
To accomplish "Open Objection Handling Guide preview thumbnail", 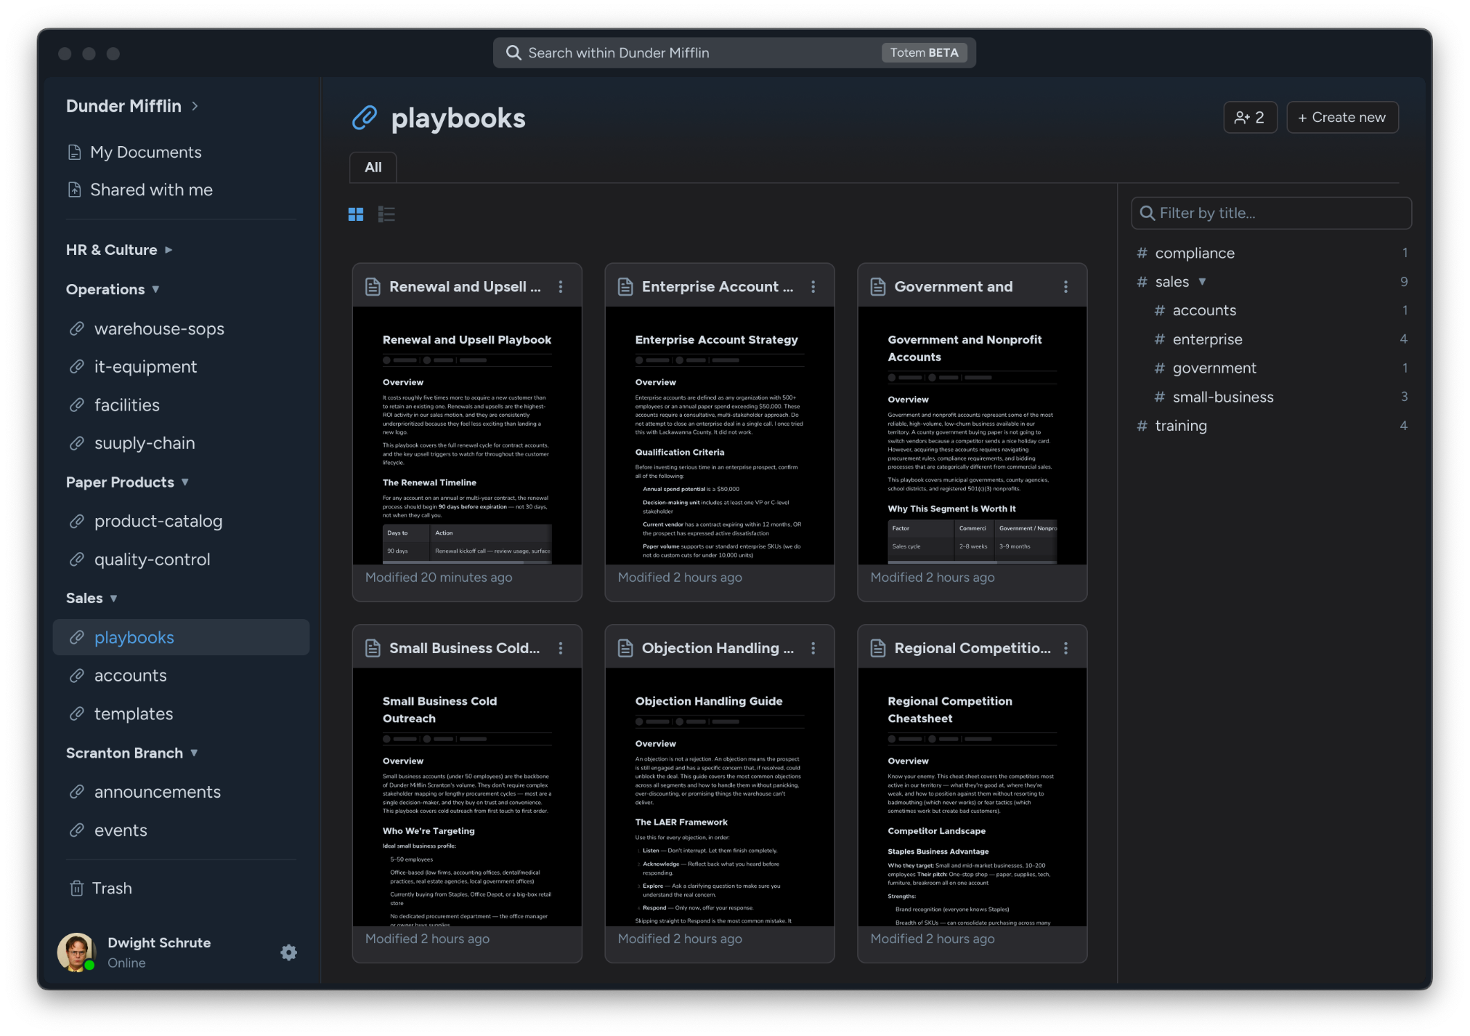I will [x=719, y=797].
